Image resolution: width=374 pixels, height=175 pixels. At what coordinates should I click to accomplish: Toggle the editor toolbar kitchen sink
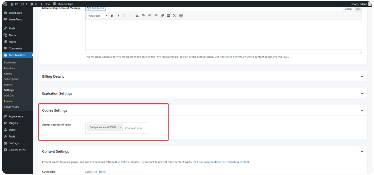tap(181, 16)
